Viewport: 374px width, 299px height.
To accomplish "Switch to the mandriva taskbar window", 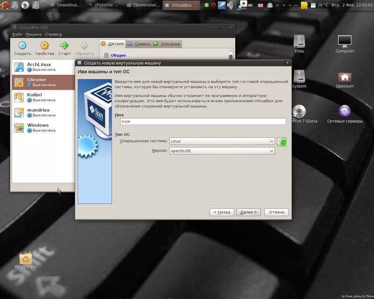I will coord(65,5).
